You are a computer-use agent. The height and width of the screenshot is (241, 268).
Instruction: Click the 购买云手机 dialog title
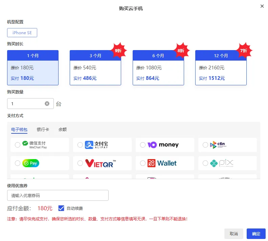[131, 8]
